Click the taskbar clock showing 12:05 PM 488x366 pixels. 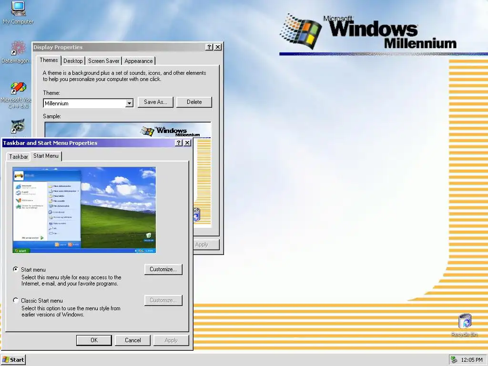(471, 360)
